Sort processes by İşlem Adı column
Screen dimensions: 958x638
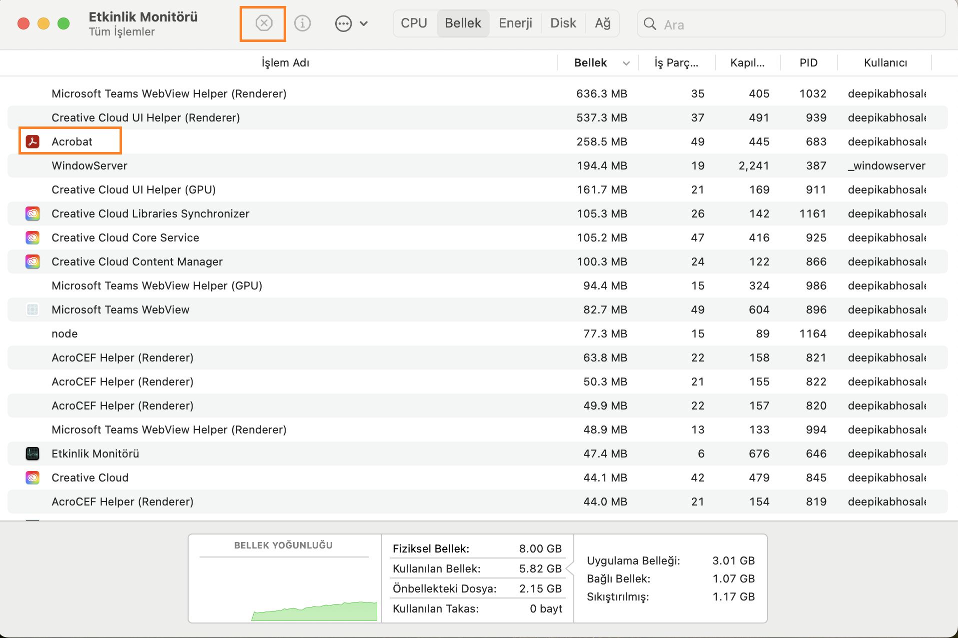(285, 63)
